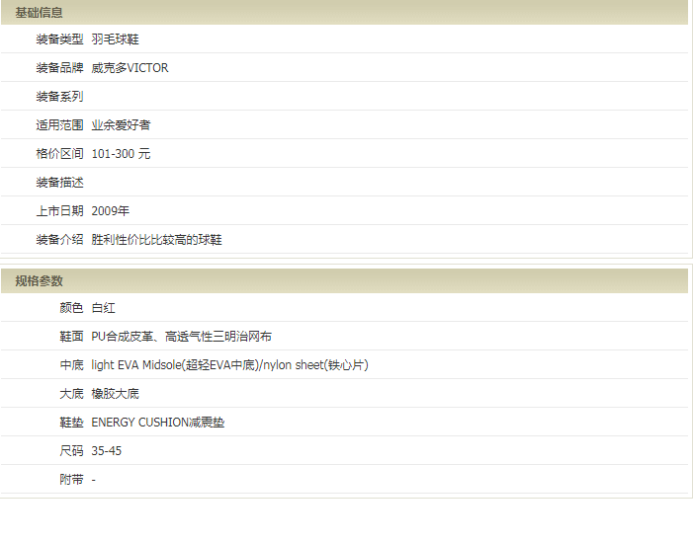Click the 上市日期 row label
The image size is (693, 542).
(59, 211)
